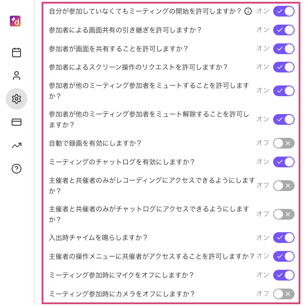Disable 画面共有の引き継ぎ toggle
This screenshot has width=308, height=306.
pyautogui.click(x=284, y=30)
